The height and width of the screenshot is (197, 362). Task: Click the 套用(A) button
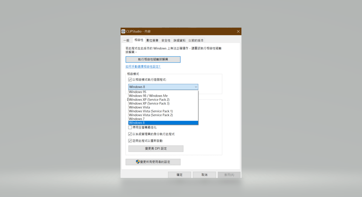pos(229,175)
